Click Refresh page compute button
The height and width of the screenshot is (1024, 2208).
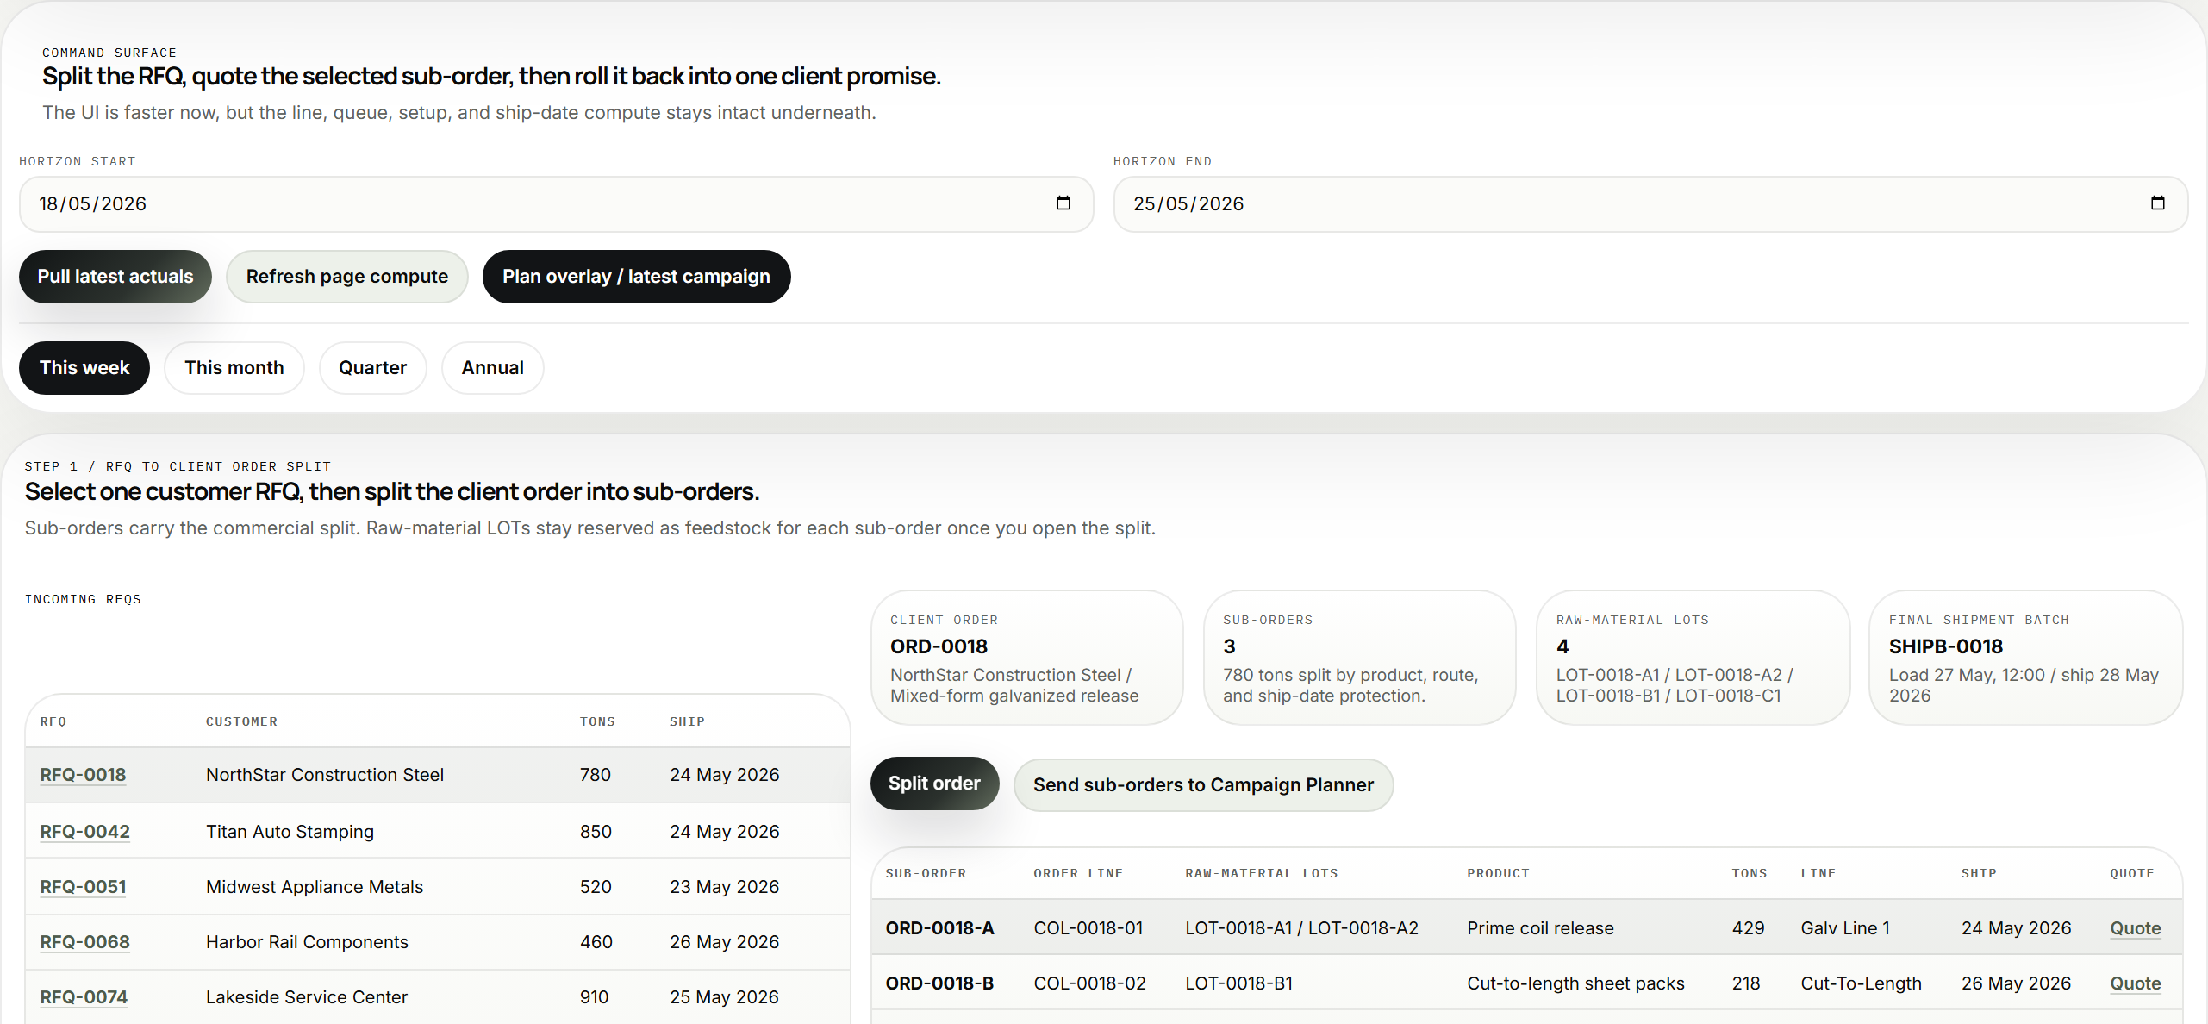point(347,277)
